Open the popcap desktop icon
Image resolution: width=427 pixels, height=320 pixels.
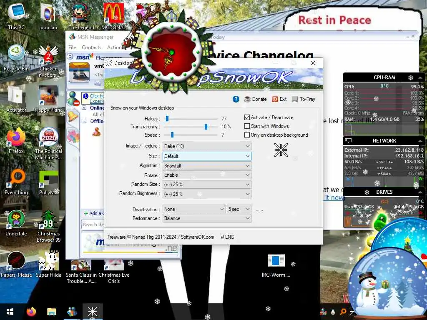click(x=48, y=16)
